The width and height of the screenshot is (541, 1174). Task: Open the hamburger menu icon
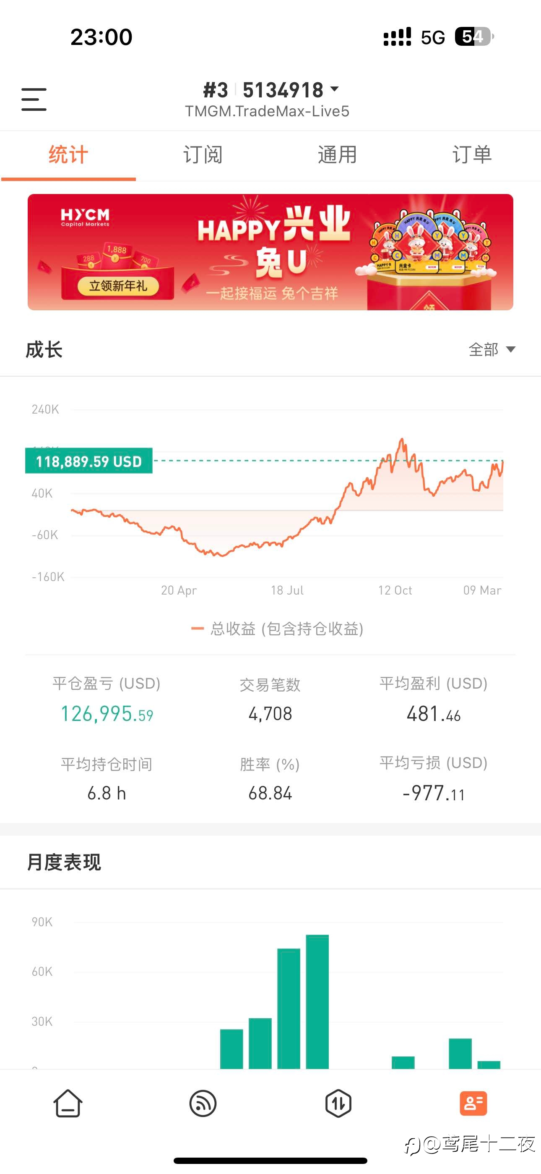(x=34, y=100)
